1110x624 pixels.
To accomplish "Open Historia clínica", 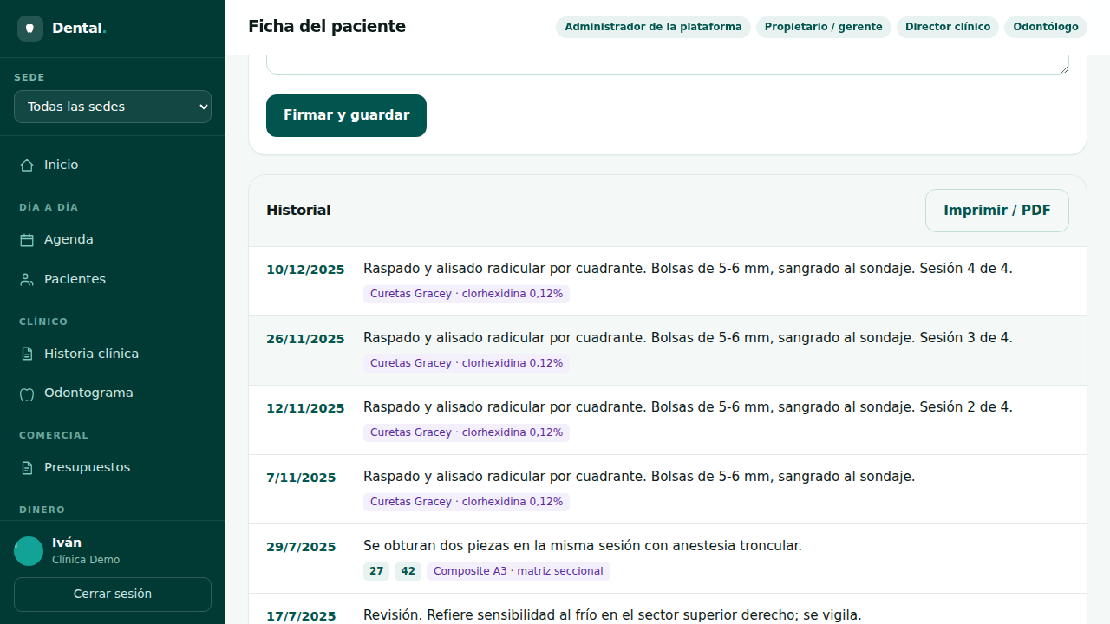I will point(113,354).
